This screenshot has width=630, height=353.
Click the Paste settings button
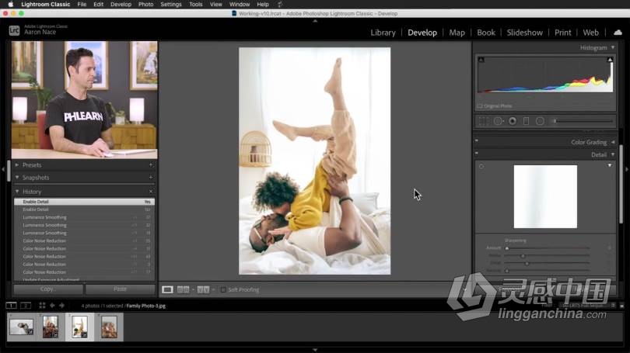pyautogui.click(x=120, y=289)
